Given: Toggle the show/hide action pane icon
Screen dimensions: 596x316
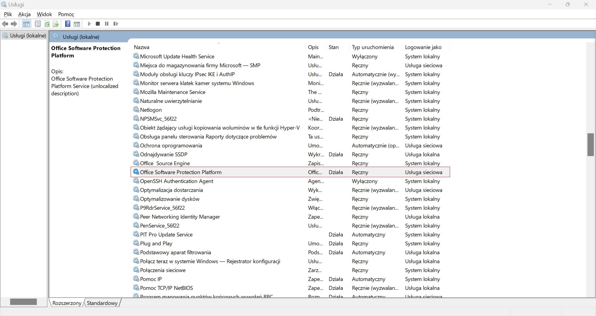Looking at the screenshot, I should pos(77,24).
